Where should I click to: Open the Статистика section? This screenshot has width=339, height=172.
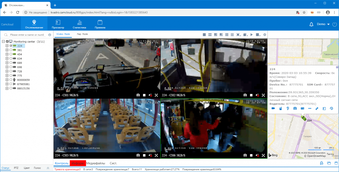pos(79,24)
